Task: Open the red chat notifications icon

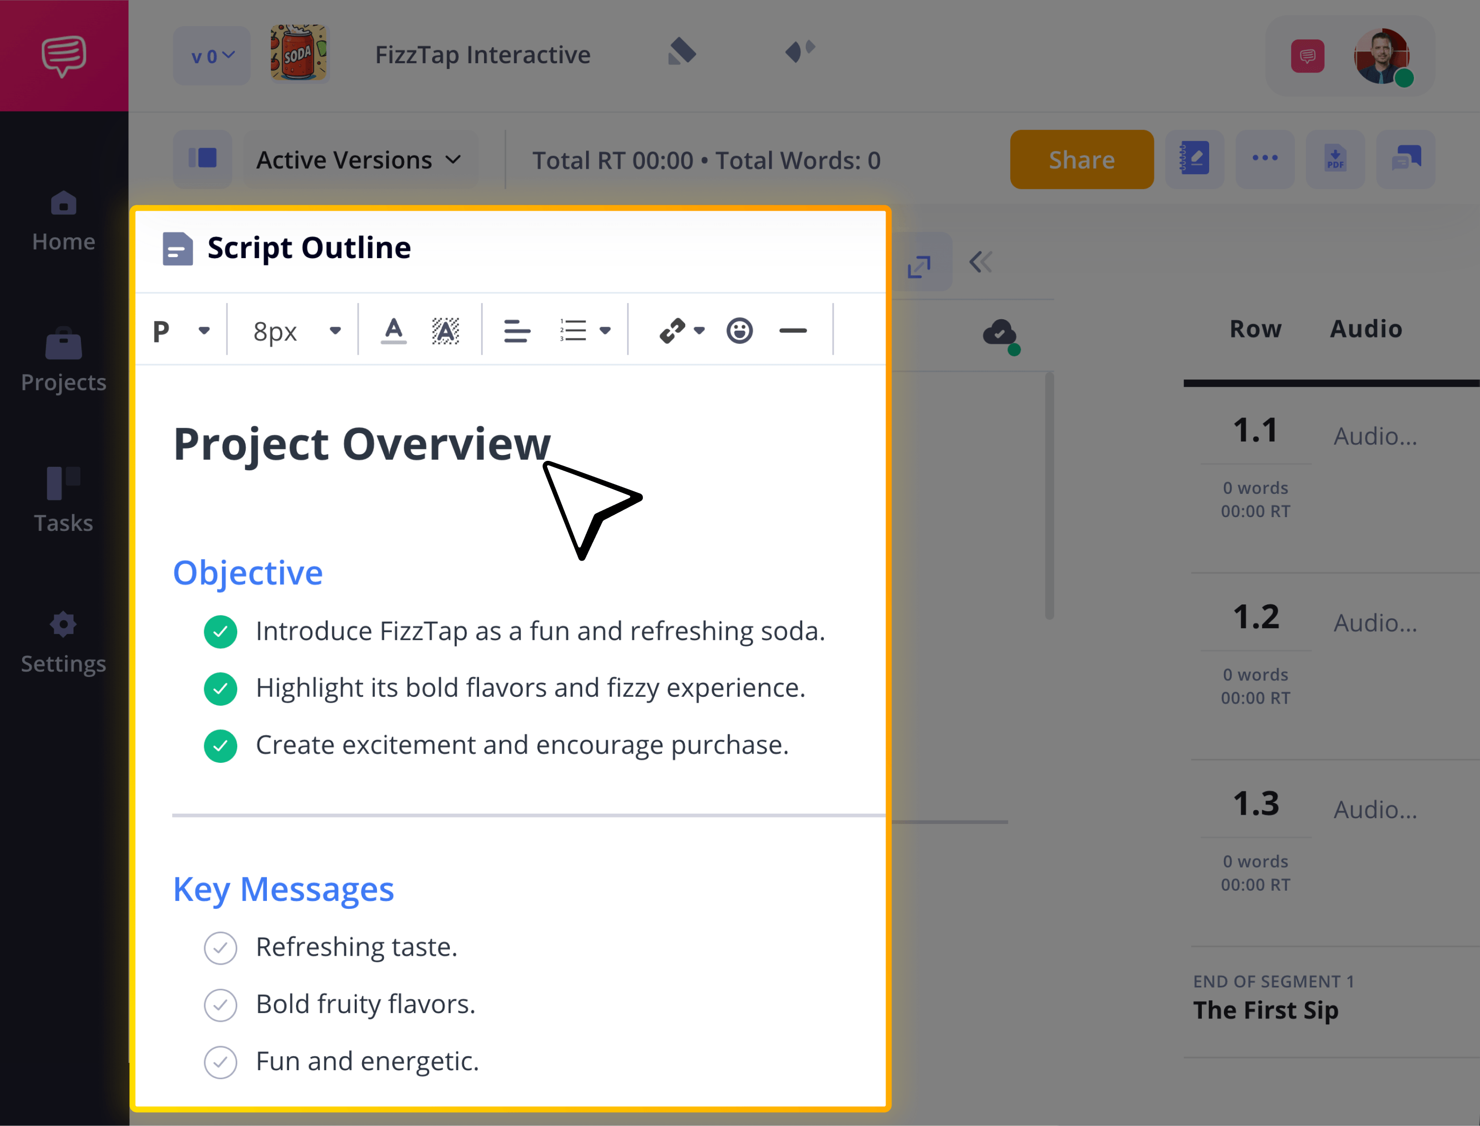Action: (x=1307, y=56)
